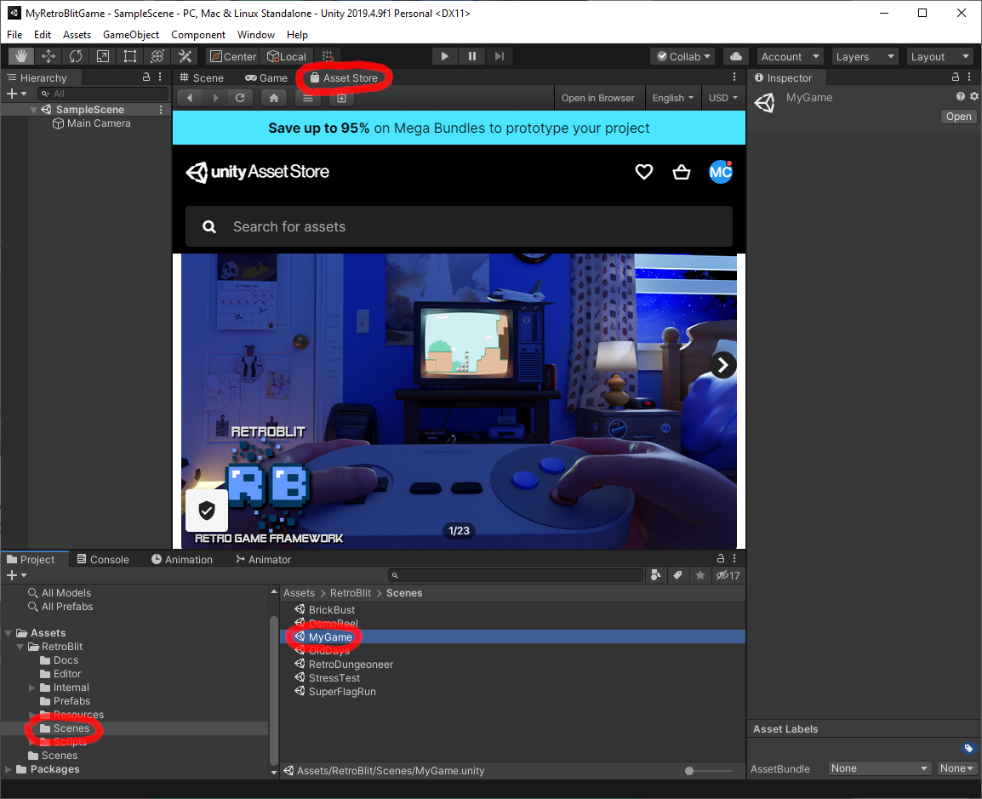Collapse the SampleScene hierarchy entry
Image resolution: width=982 pixels, height=799 pixels.
pyautogui.click(x=33, y=110)
